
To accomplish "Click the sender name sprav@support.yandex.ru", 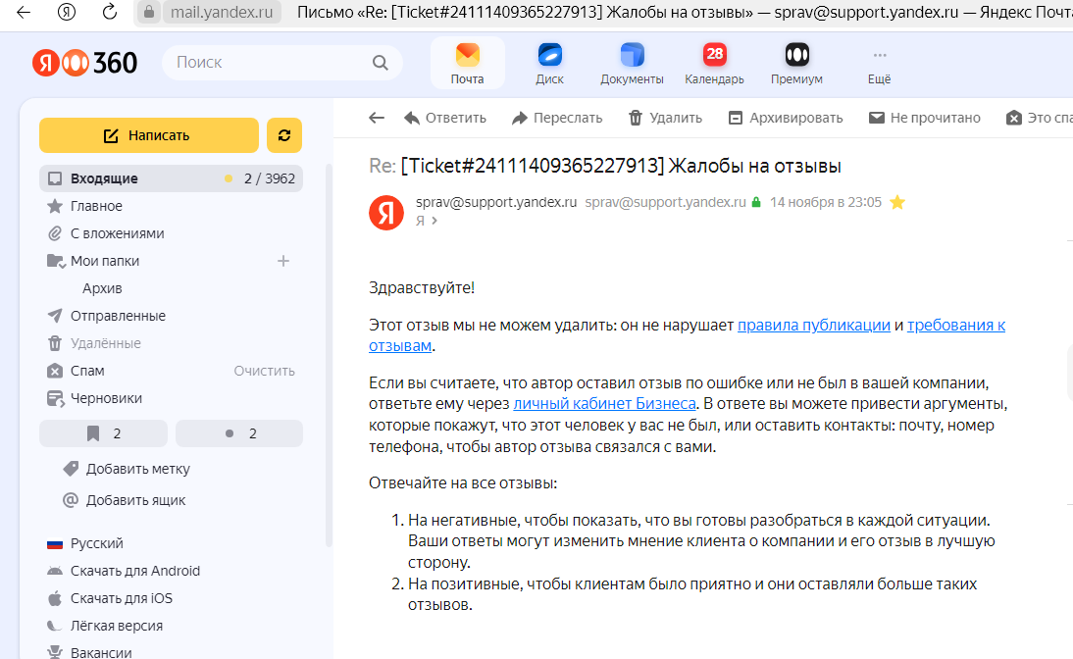I will 496,202.
